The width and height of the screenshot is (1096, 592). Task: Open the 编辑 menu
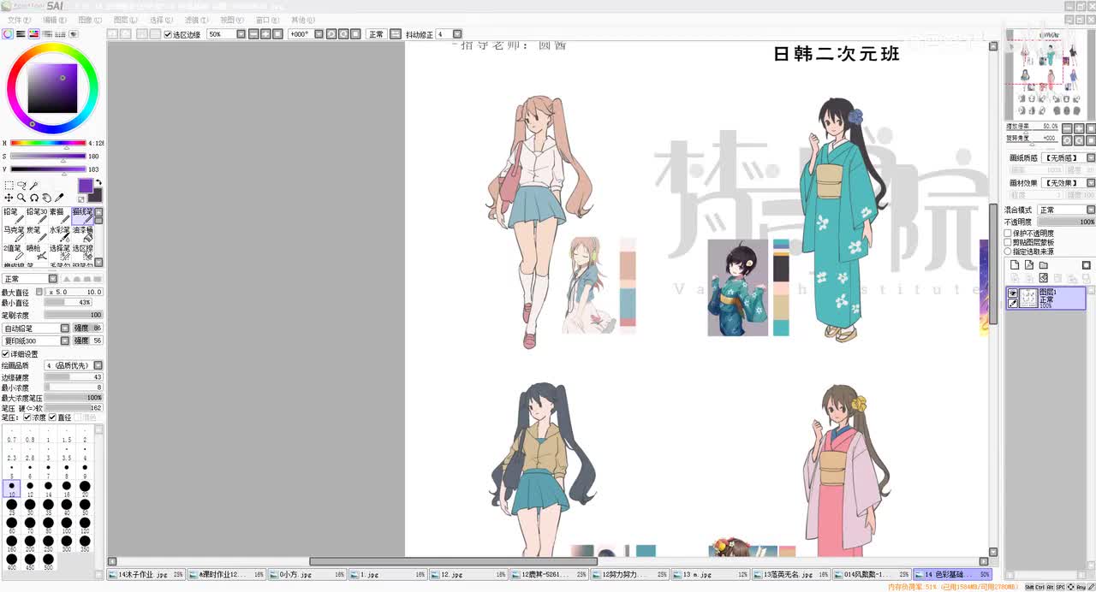55,20
